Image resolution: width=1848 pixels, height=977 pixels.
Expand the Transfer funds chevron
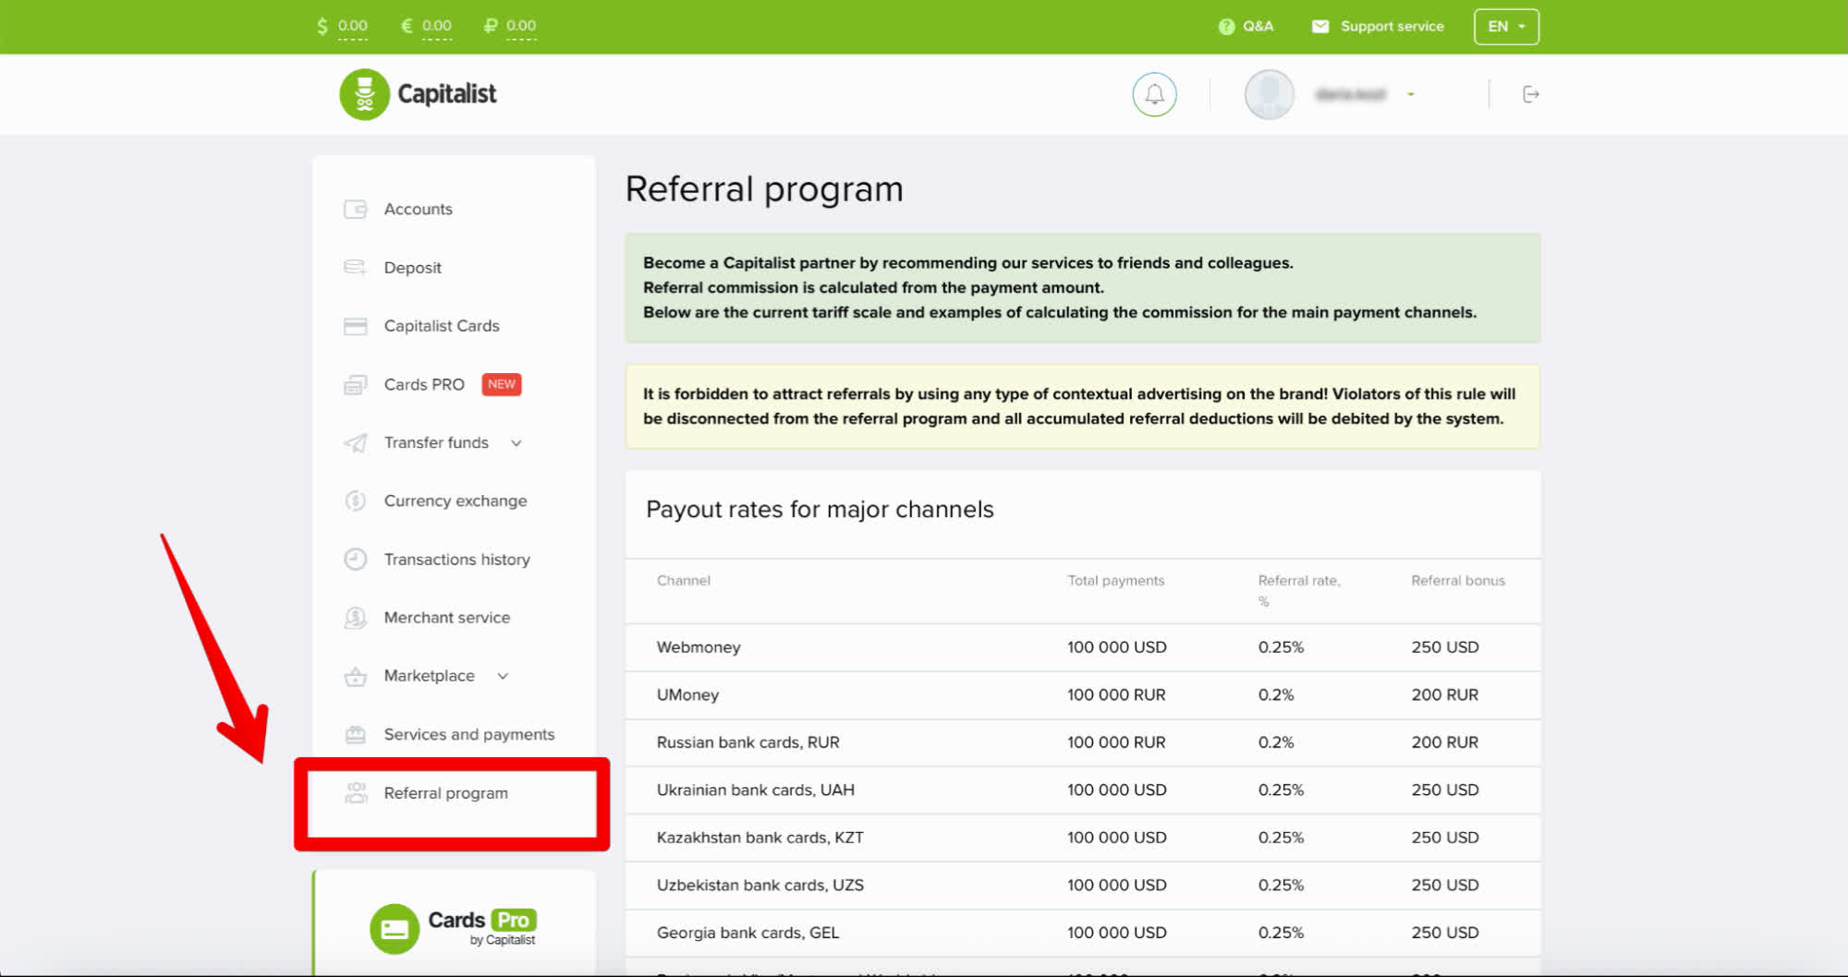click(x=517, y=443)
